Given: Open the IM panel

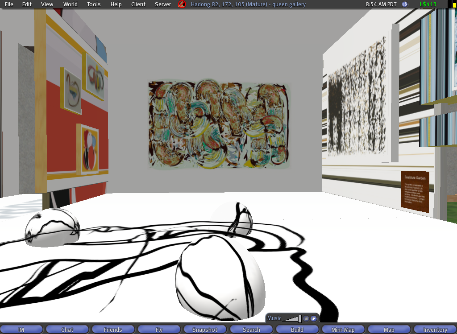Looking at the screenshot, I should click(21, 330).
